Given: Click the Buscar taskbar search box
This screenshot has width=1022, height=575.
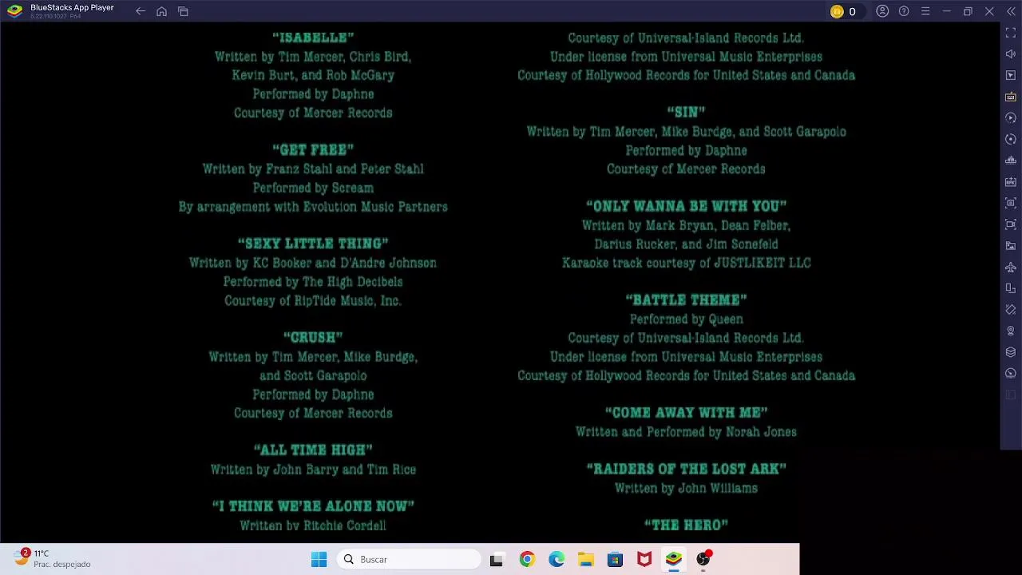Looking at the screenshot, I should tap(410, 559).
